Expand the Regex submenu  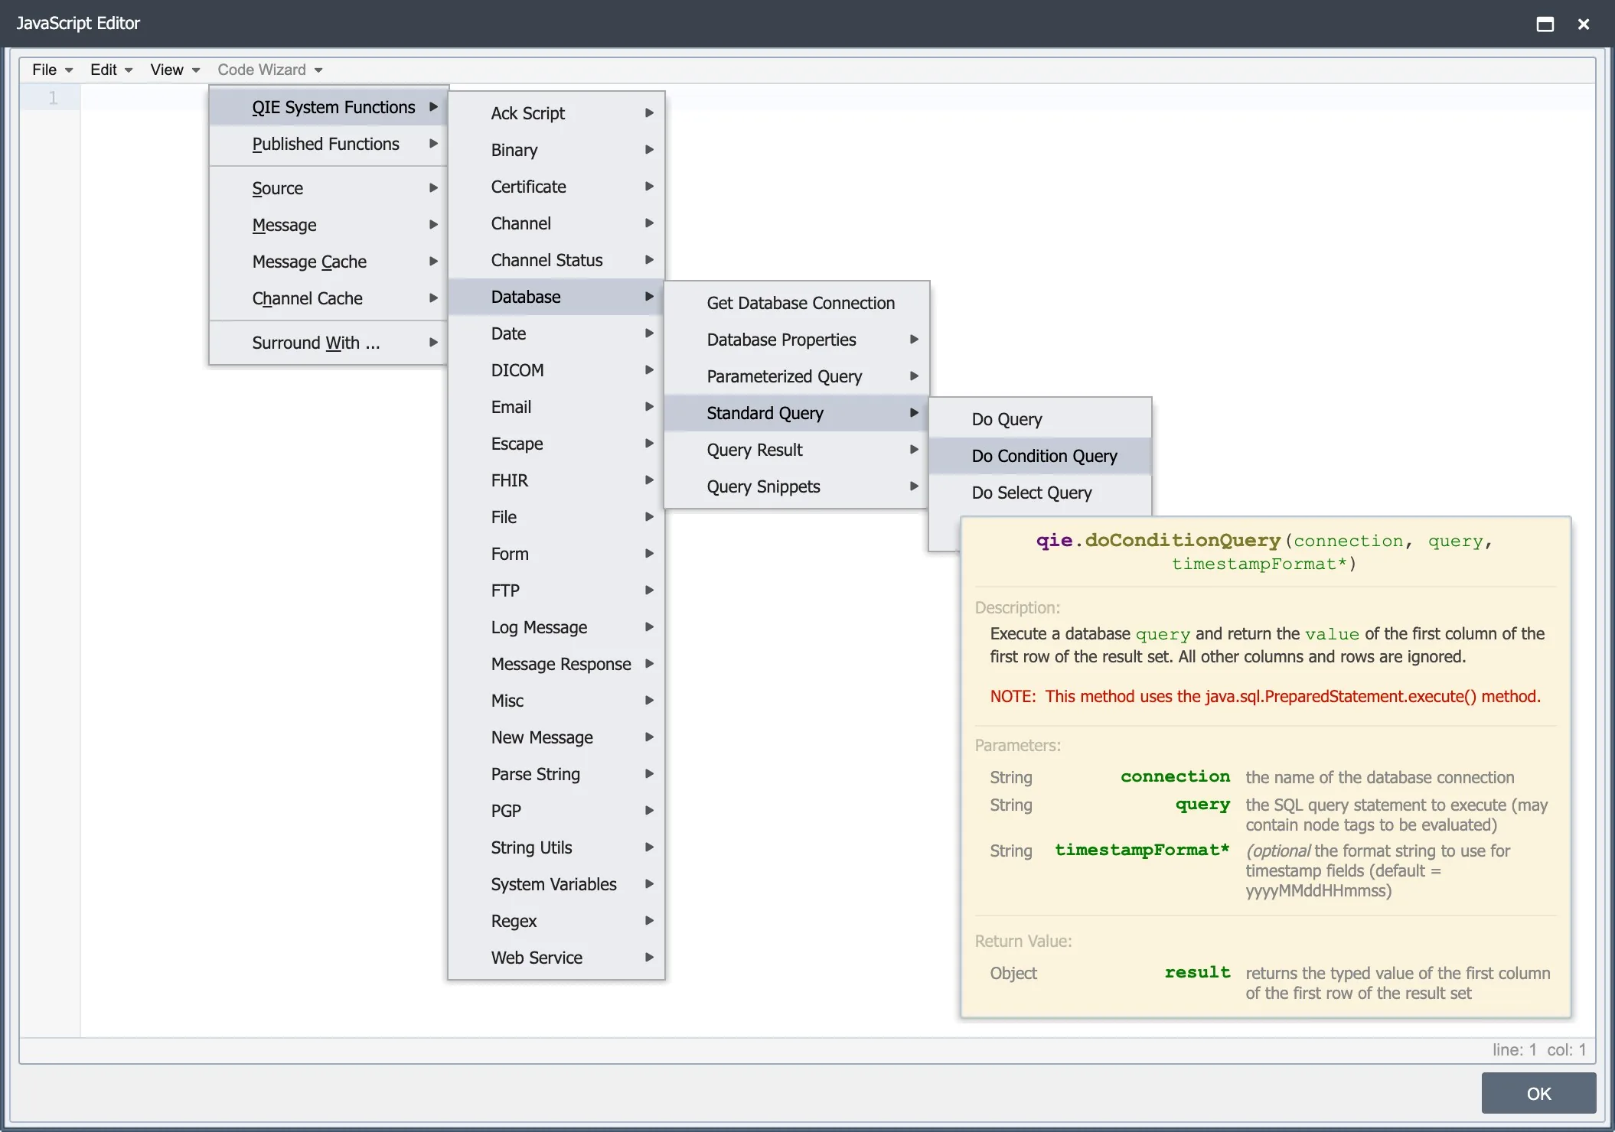(x=556, y=921)
